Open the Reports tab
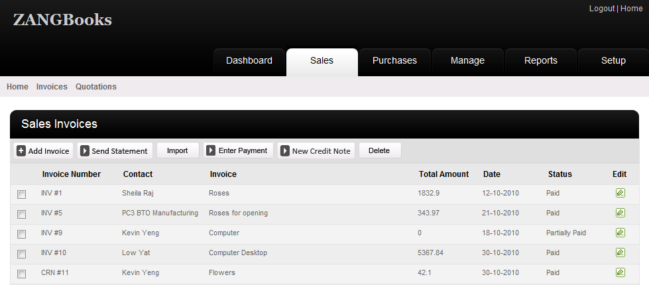The height and width of the screenshot is (285, 649). point(540,61)
